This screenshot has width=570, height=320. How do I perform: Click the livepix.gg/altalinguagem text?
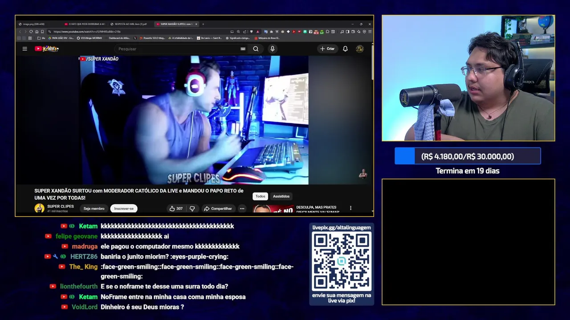point(342,228)
